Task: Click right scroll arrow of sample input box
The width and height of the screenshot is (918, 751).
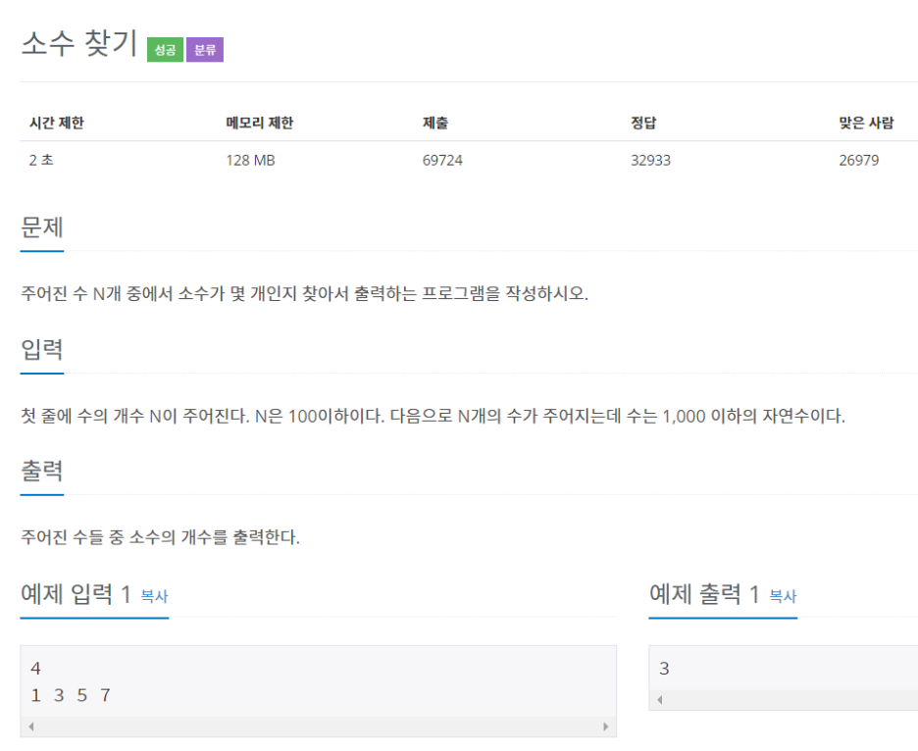Action: pyautogui.click(x=605, y=726)
